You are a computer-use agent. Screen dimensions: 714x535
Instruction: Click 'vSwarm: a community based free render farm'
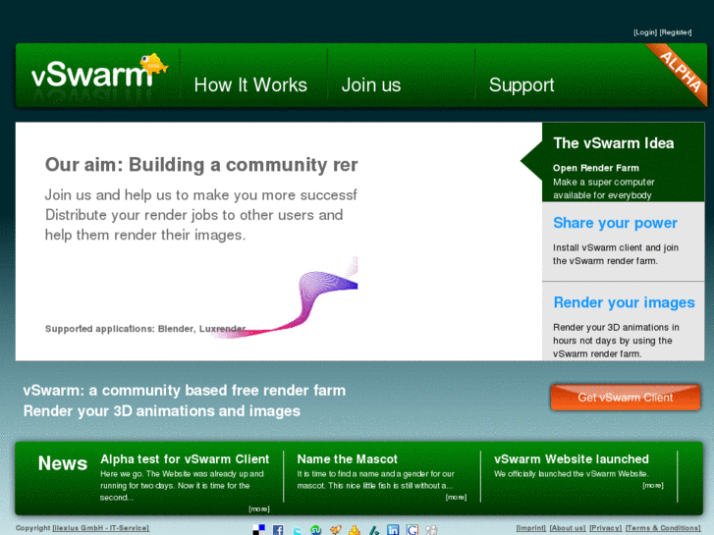click(185, 391)
